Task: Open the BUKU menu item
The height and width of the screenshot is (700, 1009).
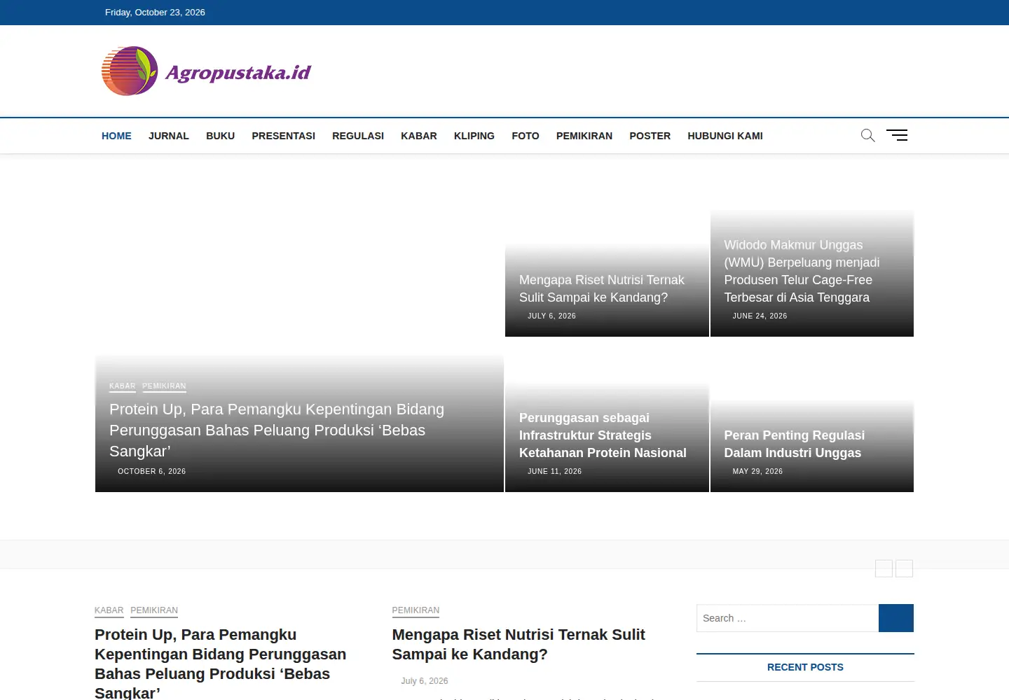Action: click(x=220, y=136)
